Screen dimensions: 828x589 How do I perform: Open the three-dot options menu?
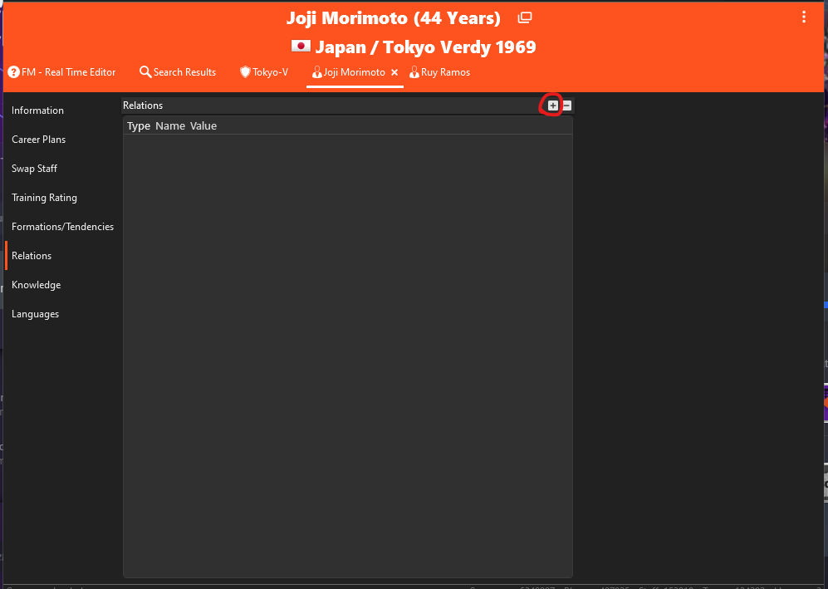pyautogui.click(x=804, y=17)
